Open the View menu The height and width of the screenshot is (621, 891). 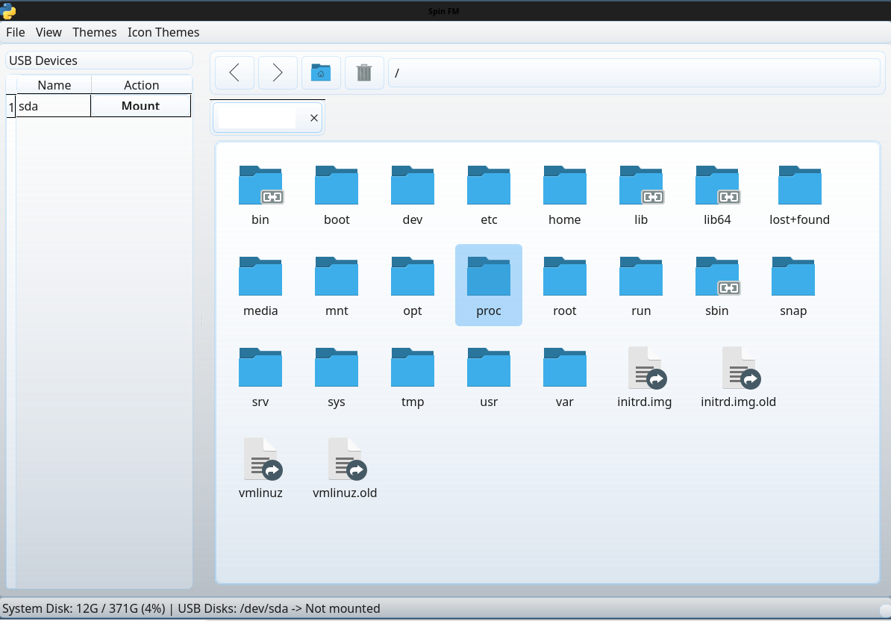(49, 32)
